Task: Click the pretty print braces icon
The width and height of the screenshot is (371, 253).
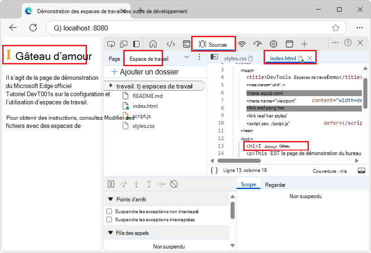Action: click(x=214, y=170)
